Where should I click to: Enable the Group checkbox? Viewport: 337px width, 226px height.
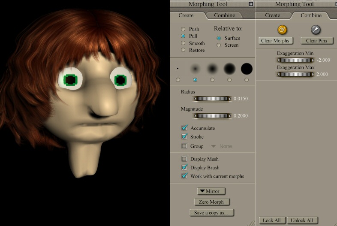pos(184,146)
